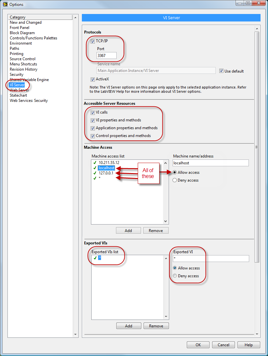Screen dimensions: 268x356
Task: Click Add under Machine access list
Action: [128, 230]
